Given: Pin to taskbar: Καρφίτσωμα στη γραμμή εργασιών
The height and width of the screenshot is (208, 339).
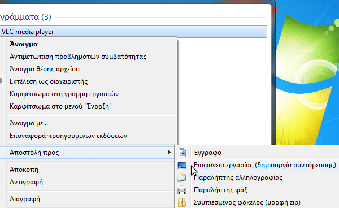Looking at the screenshot, I should pos(64,94).
